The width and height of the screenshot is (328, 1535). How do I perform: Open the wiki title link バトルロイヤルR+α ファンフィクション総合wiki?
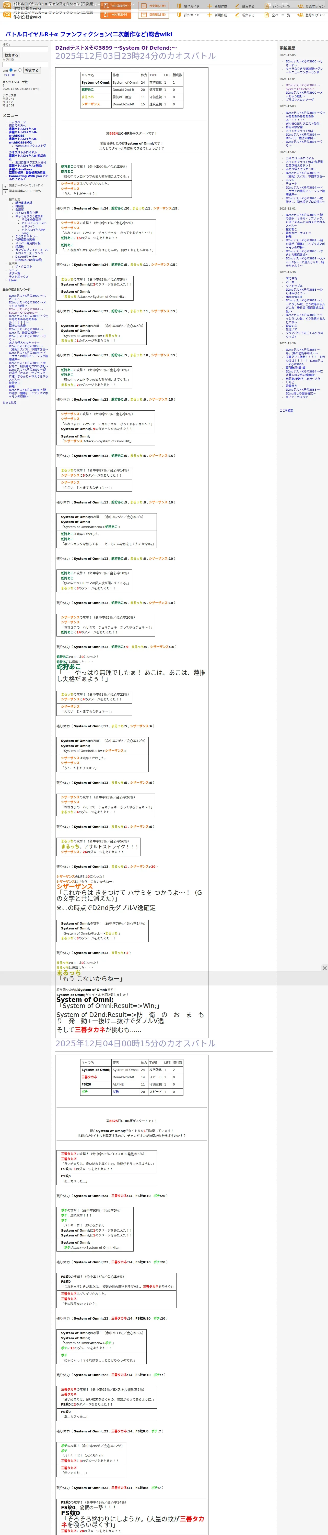pyautogui.click(x=89, y=35)
